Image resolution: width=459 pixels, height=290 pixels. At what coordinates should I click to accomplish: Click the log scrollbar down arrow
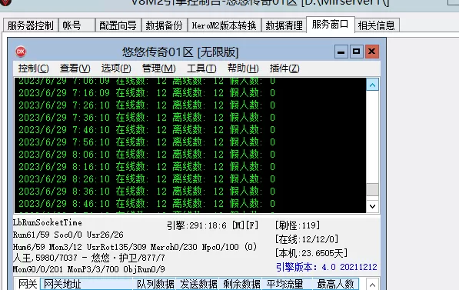tap(372, 206)
